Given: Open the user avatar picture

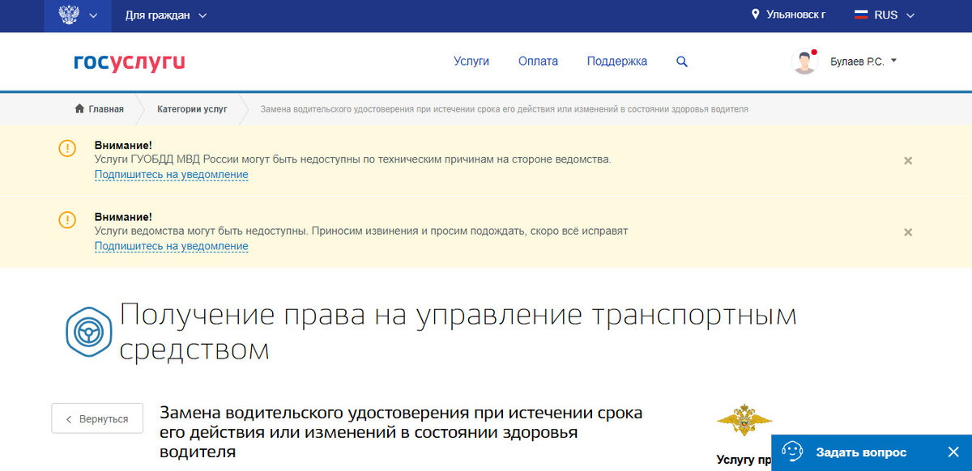Looking at the screenshot, I should (804, 61).
